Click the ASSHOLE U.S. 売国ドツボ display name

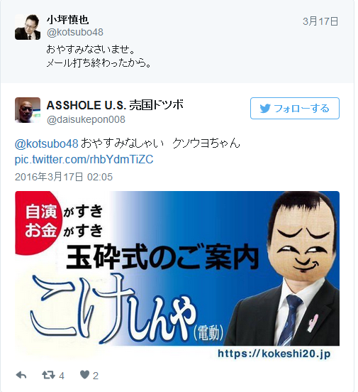pos(115,105)
